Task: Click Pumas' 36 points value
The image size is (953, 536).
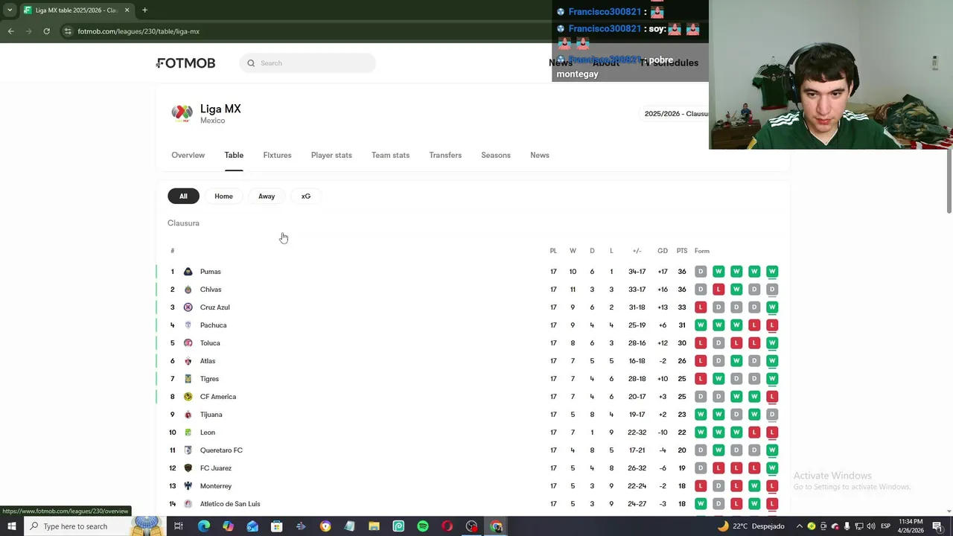Action: pos(682,272)
